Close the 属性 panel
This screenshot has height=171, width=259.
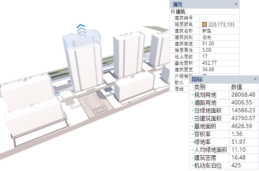(236, 4)
